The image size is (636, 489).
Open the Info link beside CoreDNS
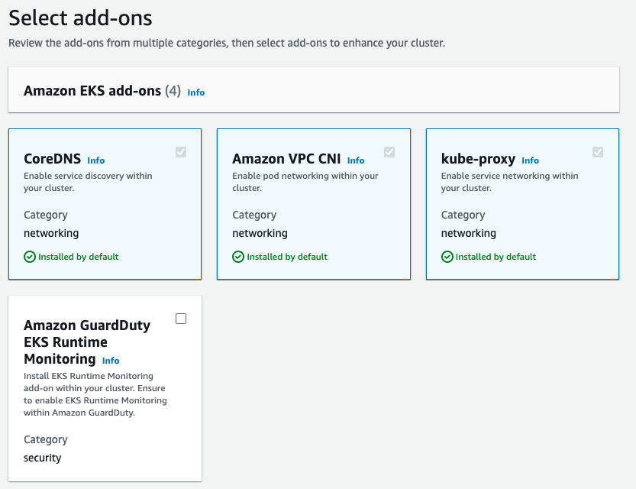95,160
